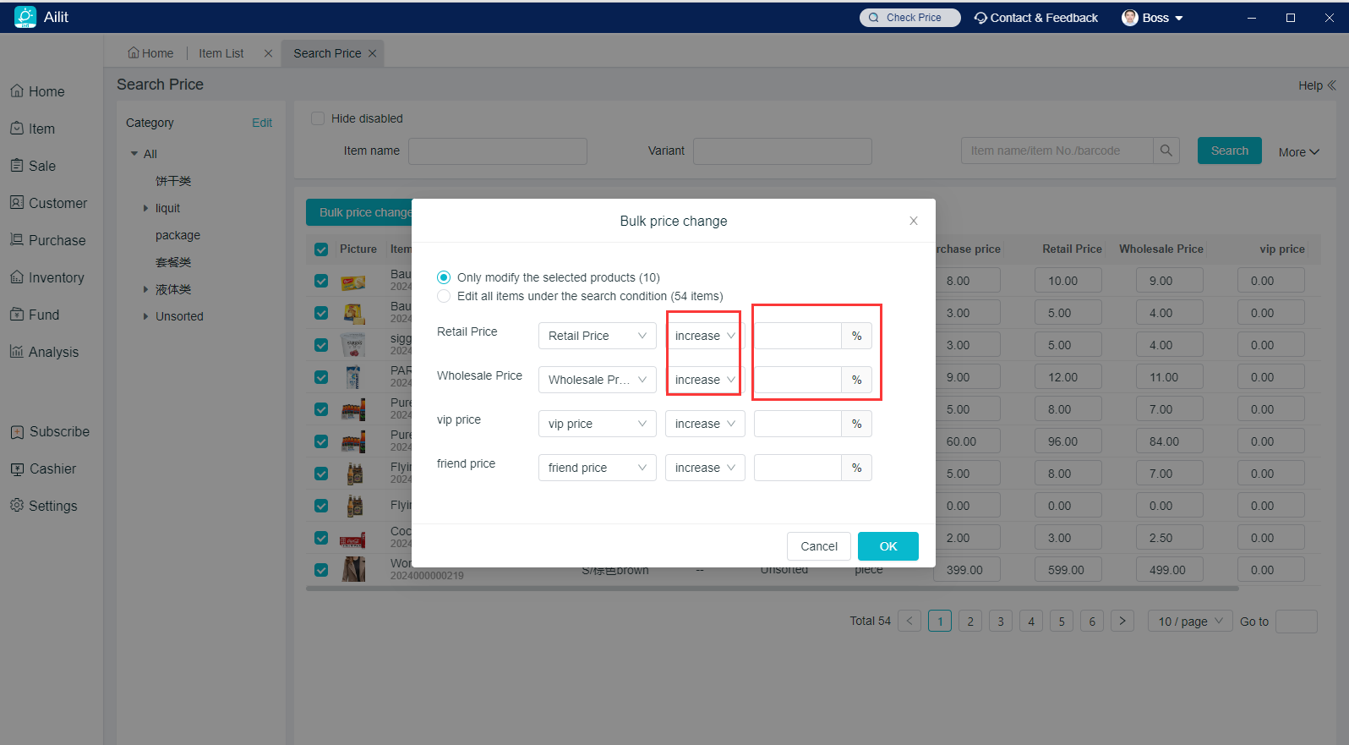This screenshot has width=1349, height=745.
Task: Go to page 3 of results
Action: [1000, 622]
